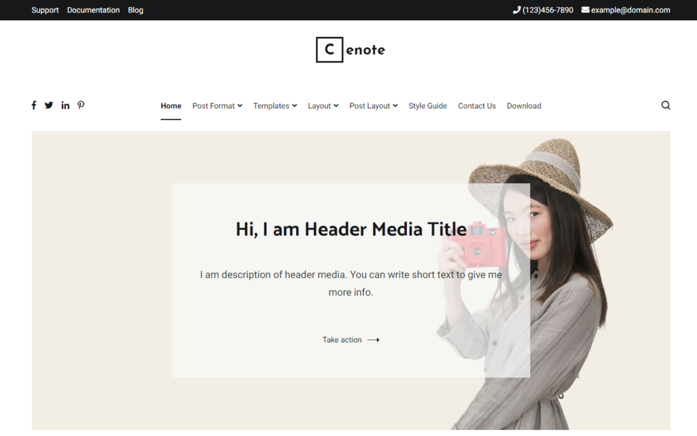
Task: Open the Documentation link
Action: (93, 10)
